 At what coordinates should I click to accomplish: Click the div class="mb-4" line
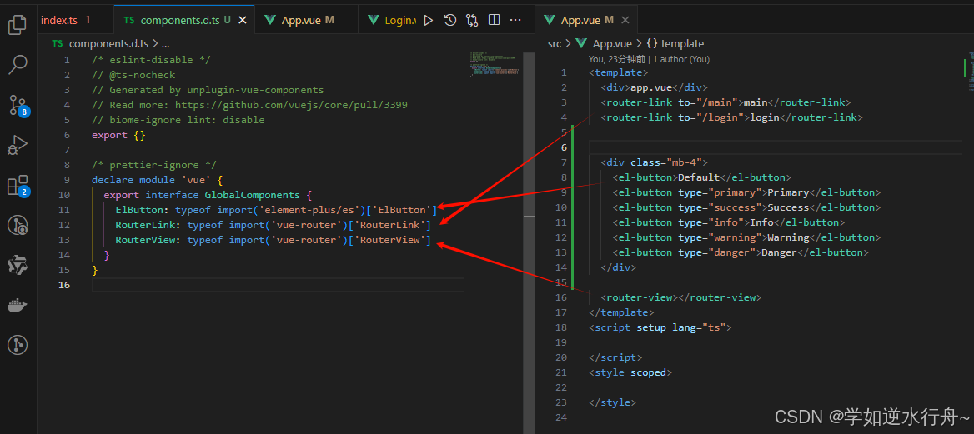click(x=654, y=162)
